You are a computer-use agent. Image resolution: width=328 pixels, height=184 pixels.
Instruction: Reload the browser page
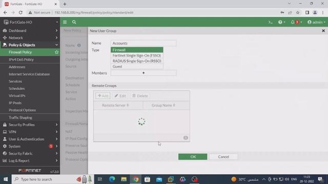pos(20,12)
